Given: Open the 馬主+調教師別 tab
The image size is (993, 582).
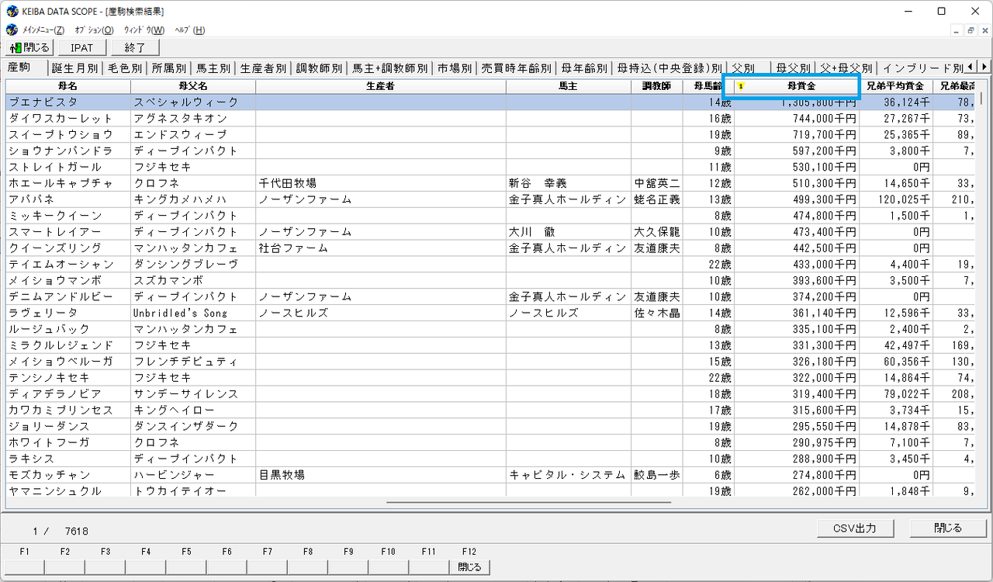Looking at the screenshot, I should (x=390, y=68).
